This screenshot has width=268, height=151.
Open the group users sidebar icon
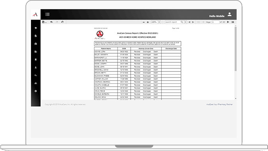coord(36,83)
